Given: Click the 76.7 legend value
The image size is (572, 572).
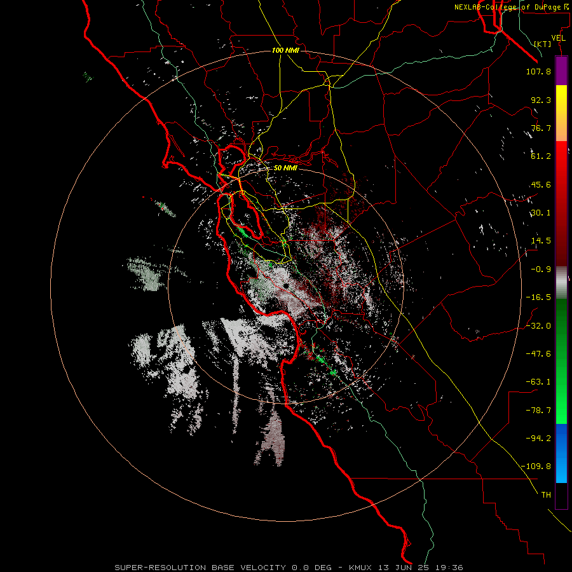Looking at the screenshot, I should 541,128.
